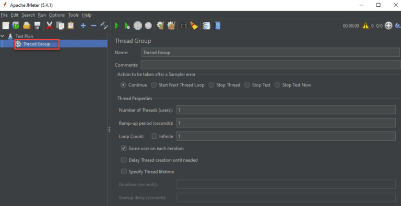Enable the Infinite loop checkbox
Screen dimensions: 401x206
tap(154, 136)
